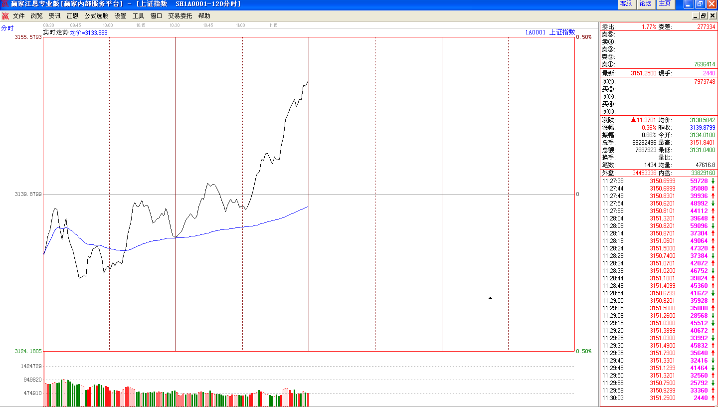Click the 3155.5793 upper price label

(x=28, y=37)
